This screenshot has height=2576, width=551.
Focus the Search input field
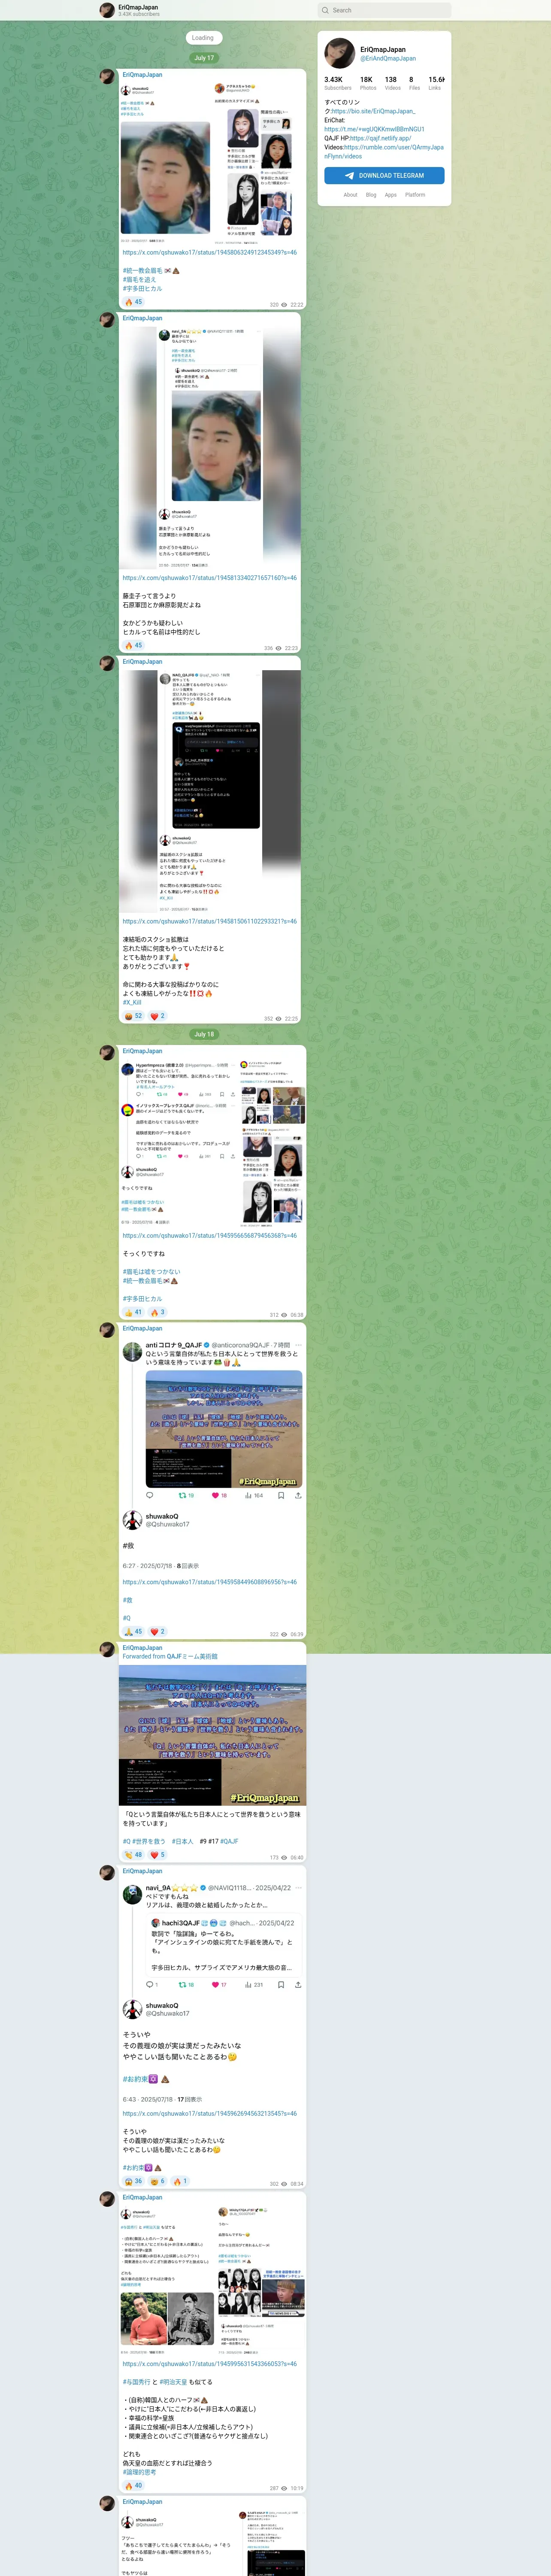click(x=384, y=10)
